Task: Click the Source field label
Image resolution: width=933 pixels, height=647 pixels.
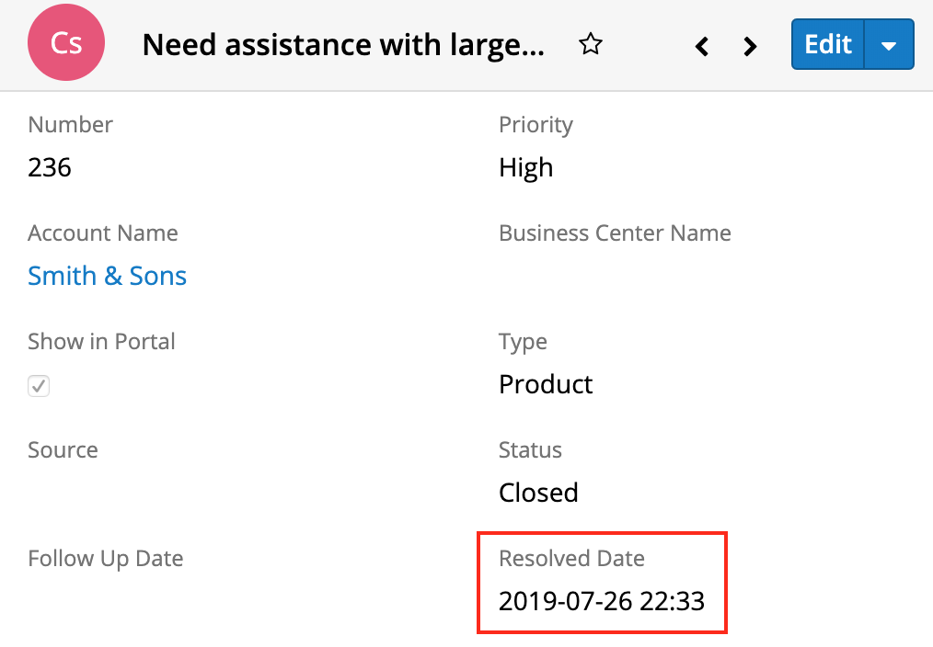Action: [x=63, y=450]
